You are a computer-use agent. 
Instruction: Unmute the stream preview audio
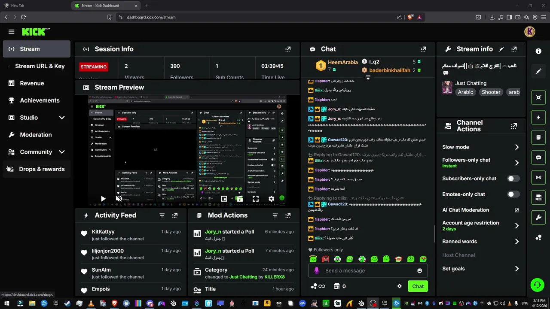tap(119, 199)
